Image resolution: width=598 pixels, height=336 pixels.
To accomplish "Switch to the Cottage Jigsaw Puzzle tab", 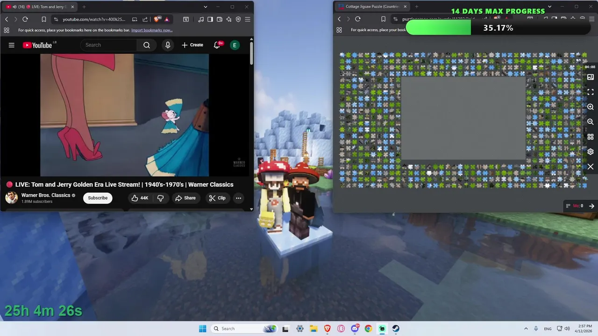I will pyautogui.click(x=371, y=7).
